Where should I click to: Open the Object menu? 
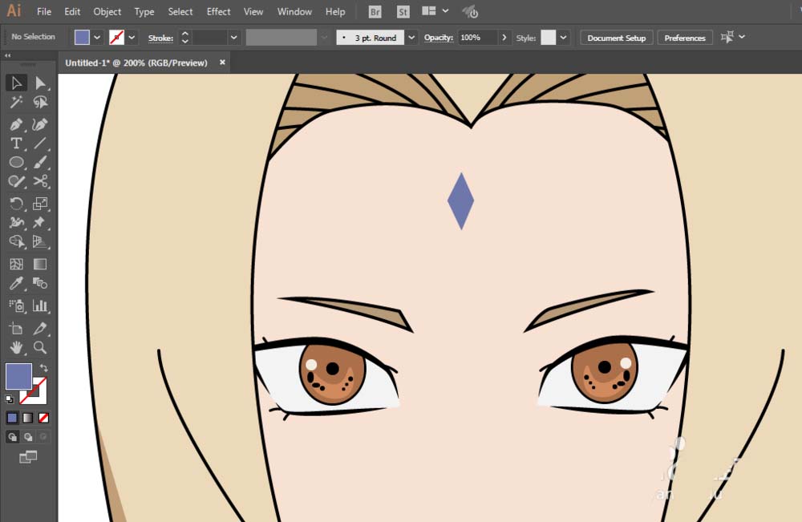(x=107, y=11)
